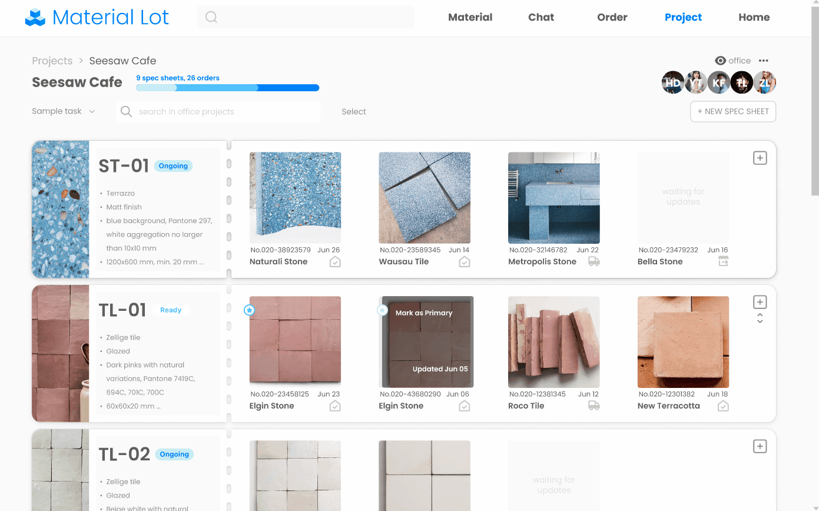Click the 'Updated Jun 05' overlay text

click(x=440, y=369)
